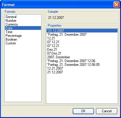
Task: Click the Cancel button
Action: coord(106,111)
